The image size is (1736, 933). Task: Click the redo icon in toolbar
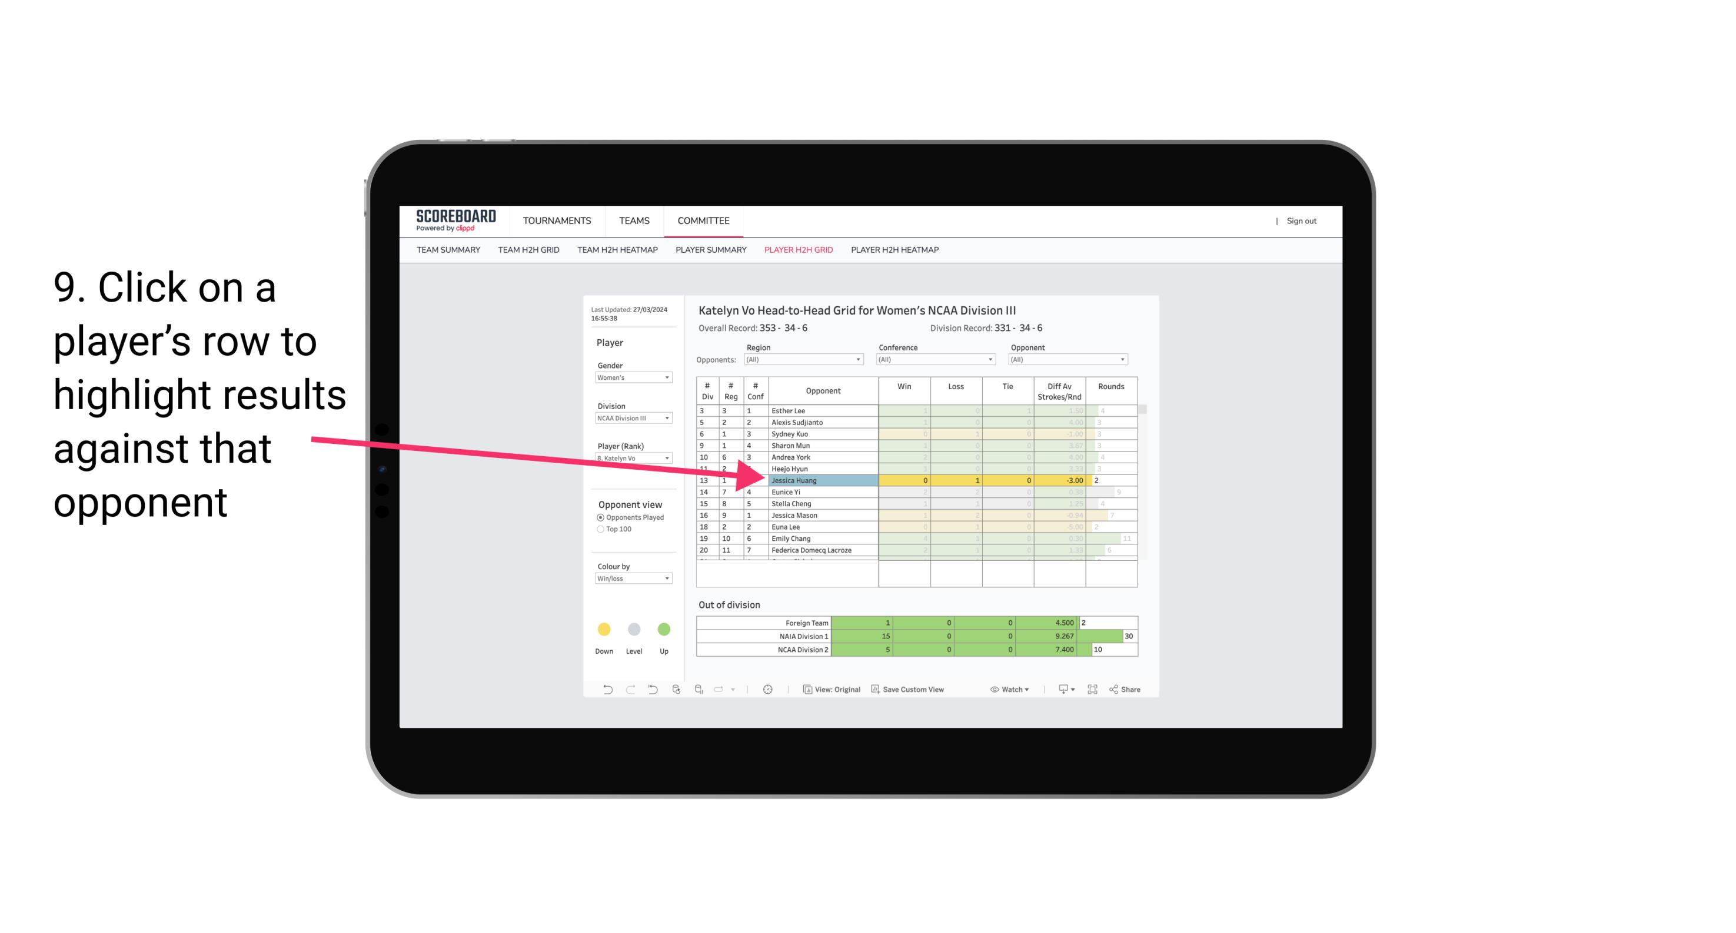click(x=626, y=690)
